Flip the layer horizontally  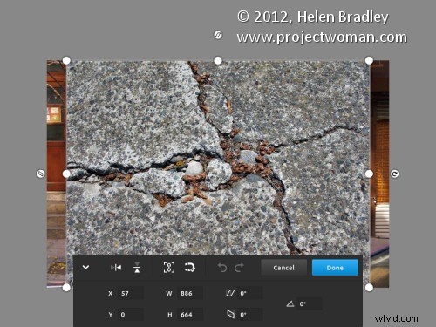(x=116, y=267)
